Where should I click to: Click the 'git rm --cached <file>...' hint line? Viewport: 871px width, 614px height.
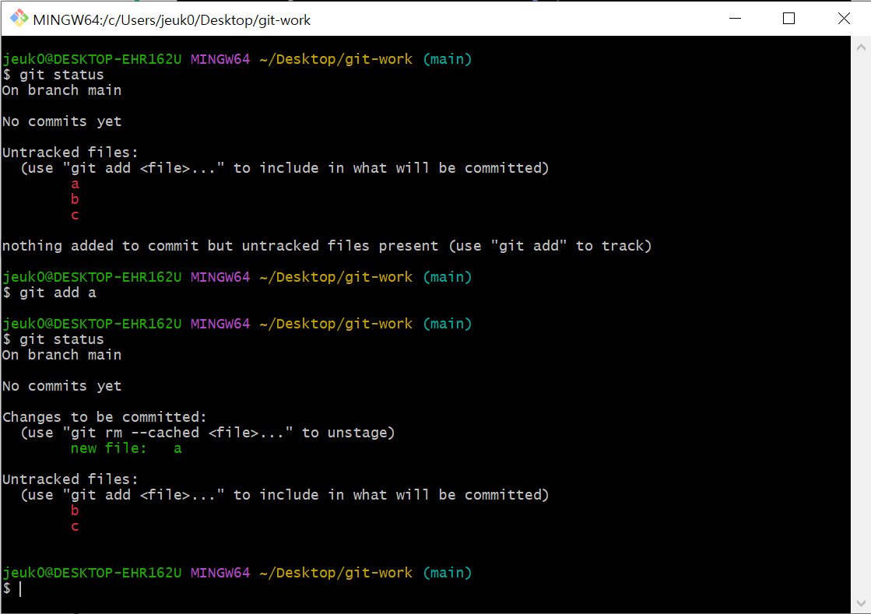(x=207, y=433)
